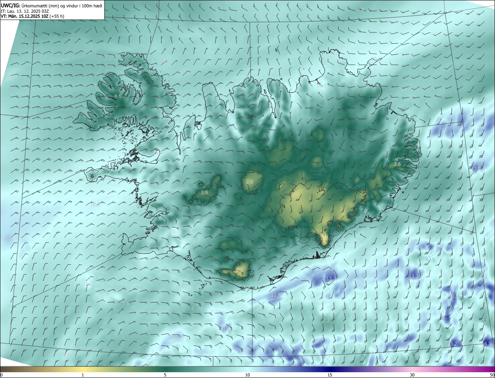Click the colorbar tick label 10
The height and width of the screenshot is (378, 495).
pos(247,375)
